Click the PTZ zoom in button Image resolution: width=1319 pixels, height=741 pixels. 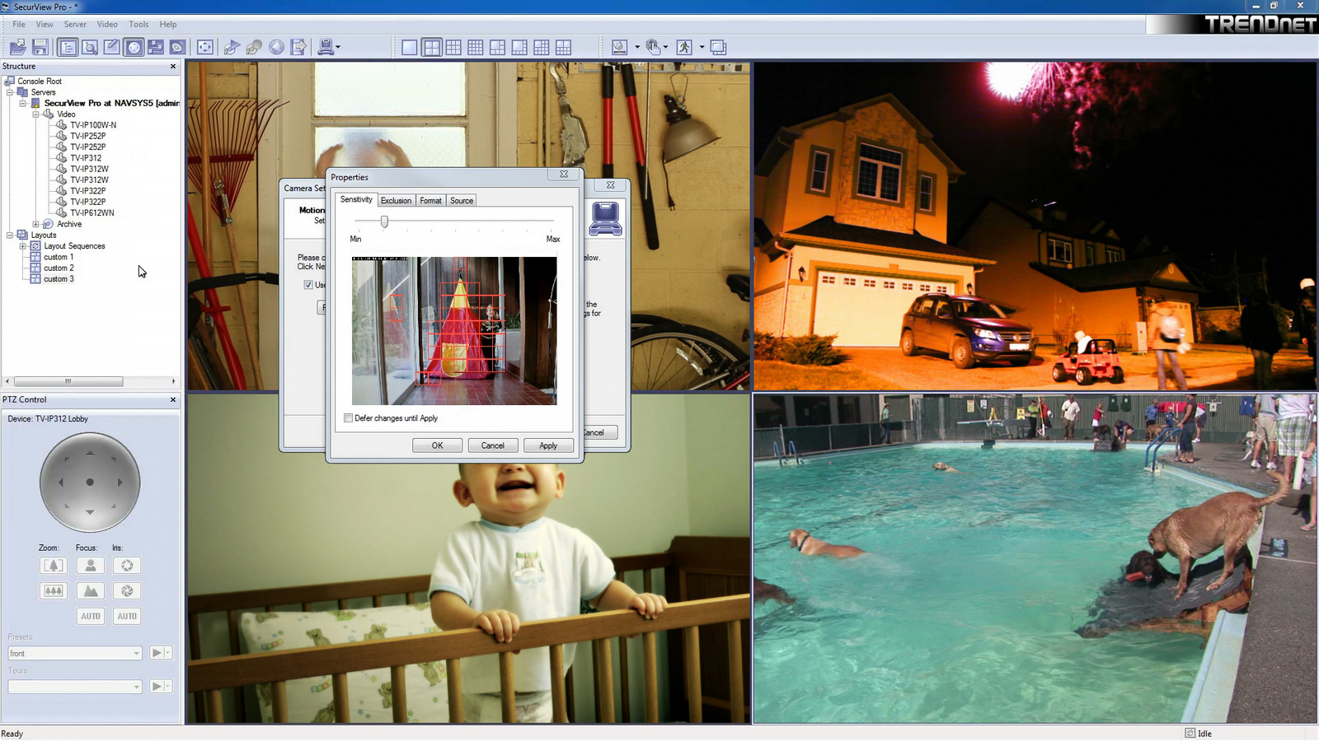point(54,566)
